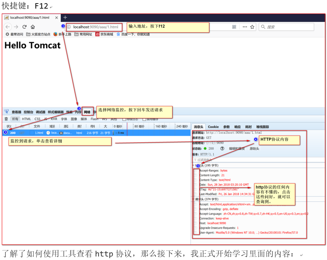Image resolution: width=327 pixels, height=260 pixels.
Task: Clear network requests with the trash icon
Action: click(6, 119)
